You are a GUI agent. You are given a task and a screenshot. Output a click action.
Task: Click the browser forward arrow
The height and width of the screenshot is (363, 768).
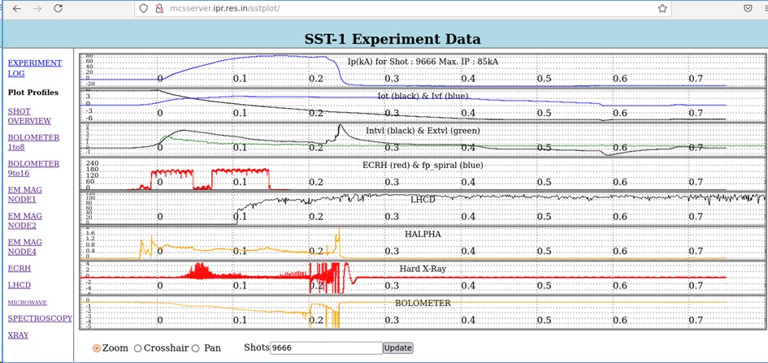(37, 8)
